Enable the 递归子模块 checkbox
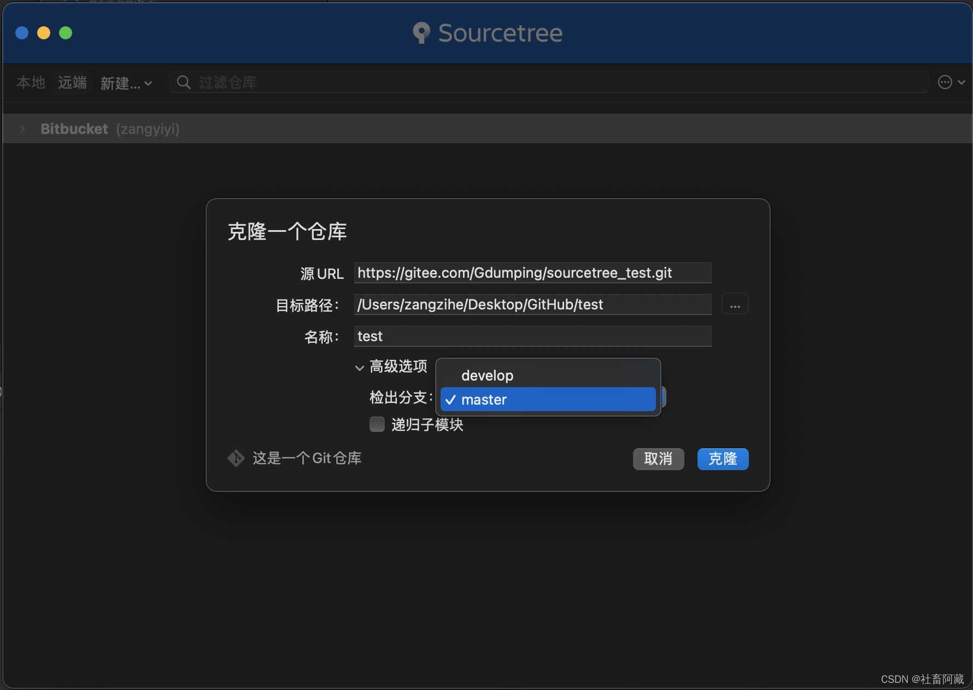Viewport: 973px width, 690px height. pos(377,424)
